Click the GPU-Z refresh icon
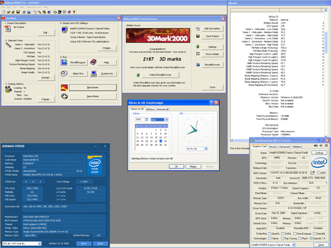This screenshot has height=248, width=331. point(321,145)
